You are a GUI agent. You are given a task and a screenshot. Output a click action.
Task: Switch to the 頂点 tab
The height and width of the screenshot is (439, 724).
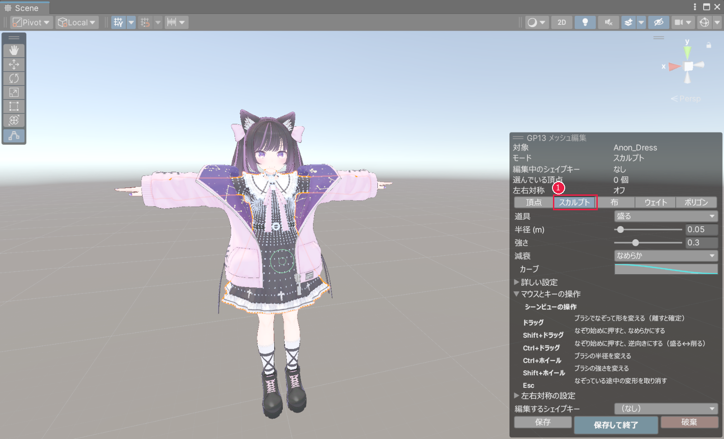coord(533,203)
